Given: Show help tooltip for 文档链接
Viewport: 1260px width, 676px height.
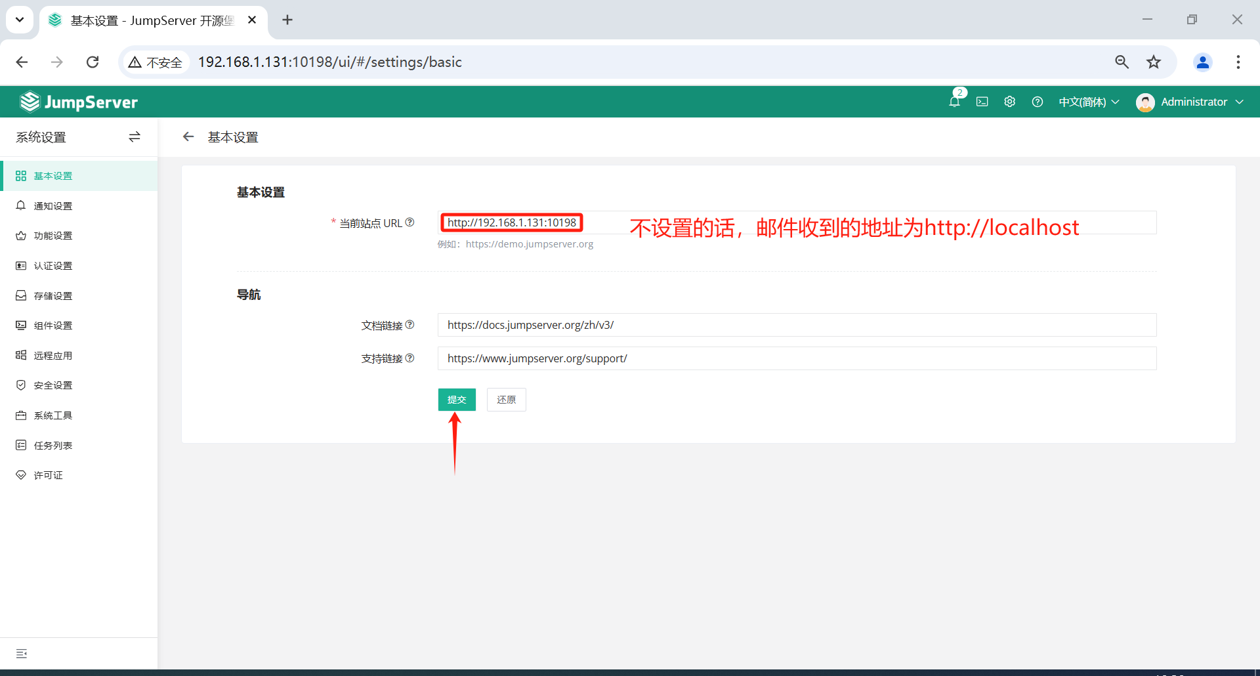Looking at the screenshot, I should (410, 325).
